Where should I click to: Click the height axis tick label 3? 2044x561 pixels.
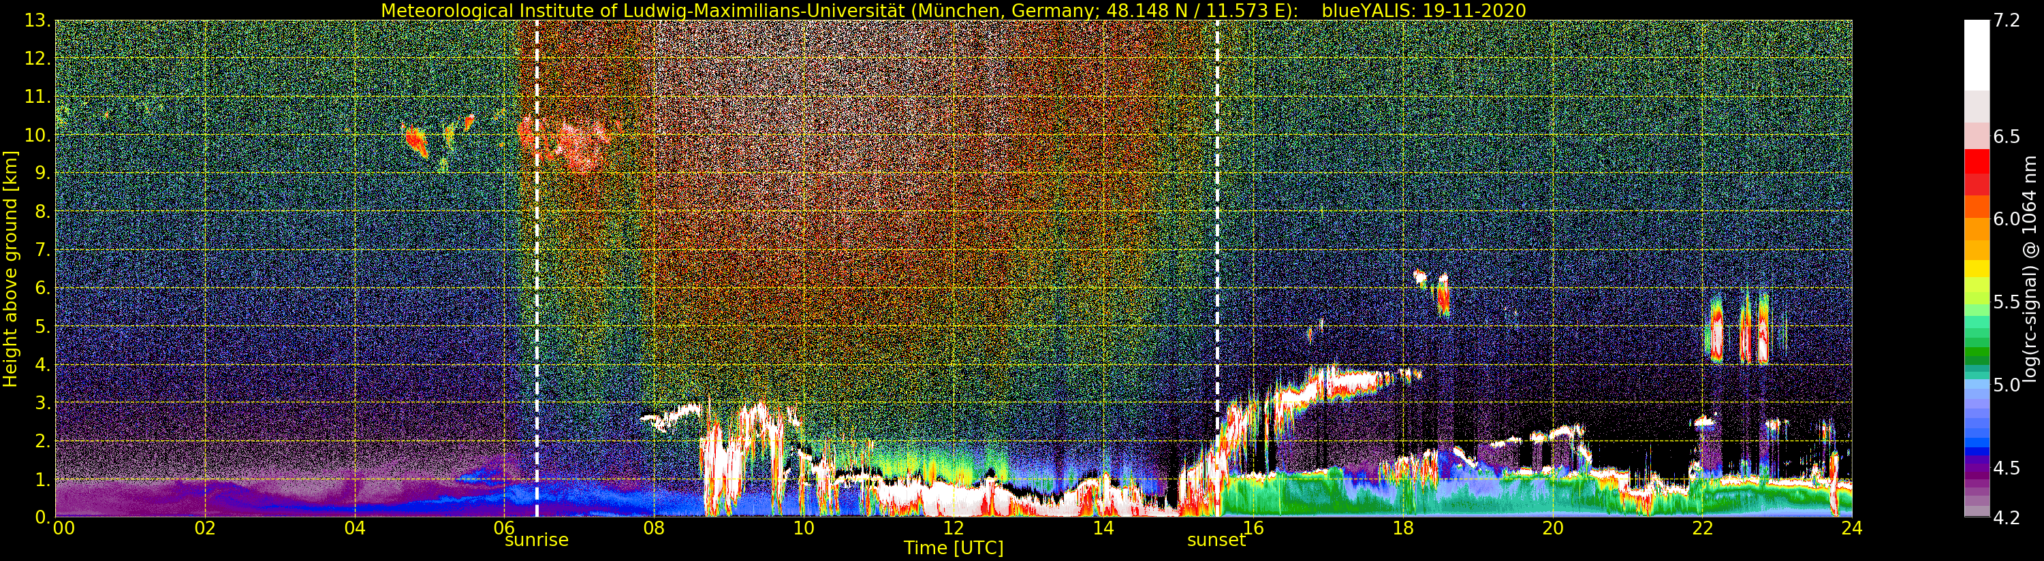click(x=43, y=403)
